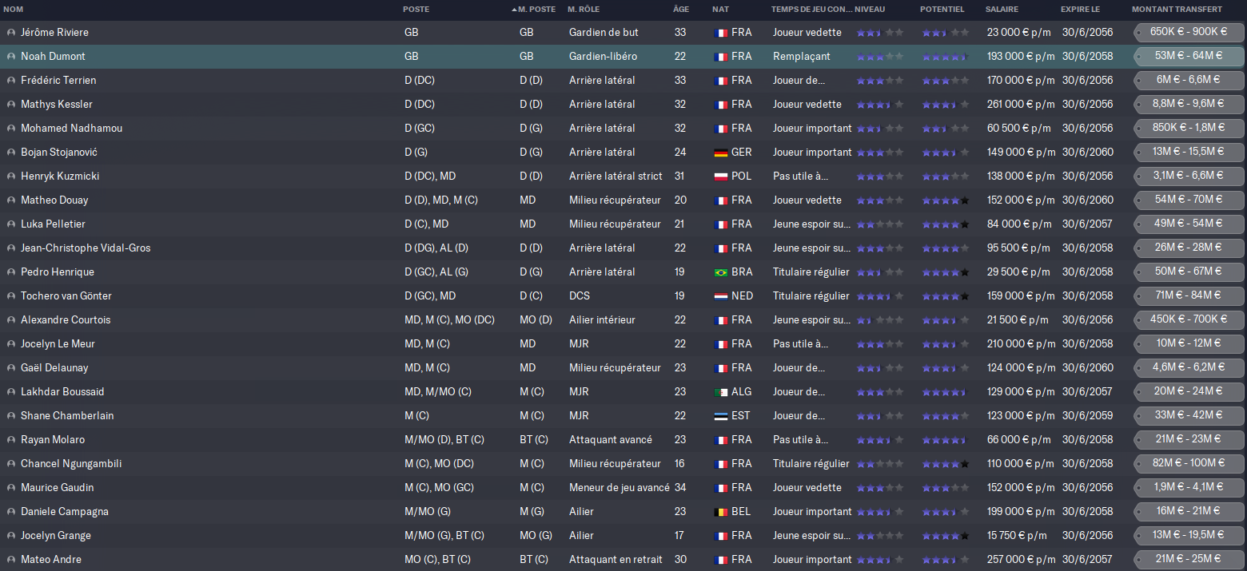Open the info icon next to Rayan Molaro
This screenshot has width=1247, height=571.
click(11, 440)
